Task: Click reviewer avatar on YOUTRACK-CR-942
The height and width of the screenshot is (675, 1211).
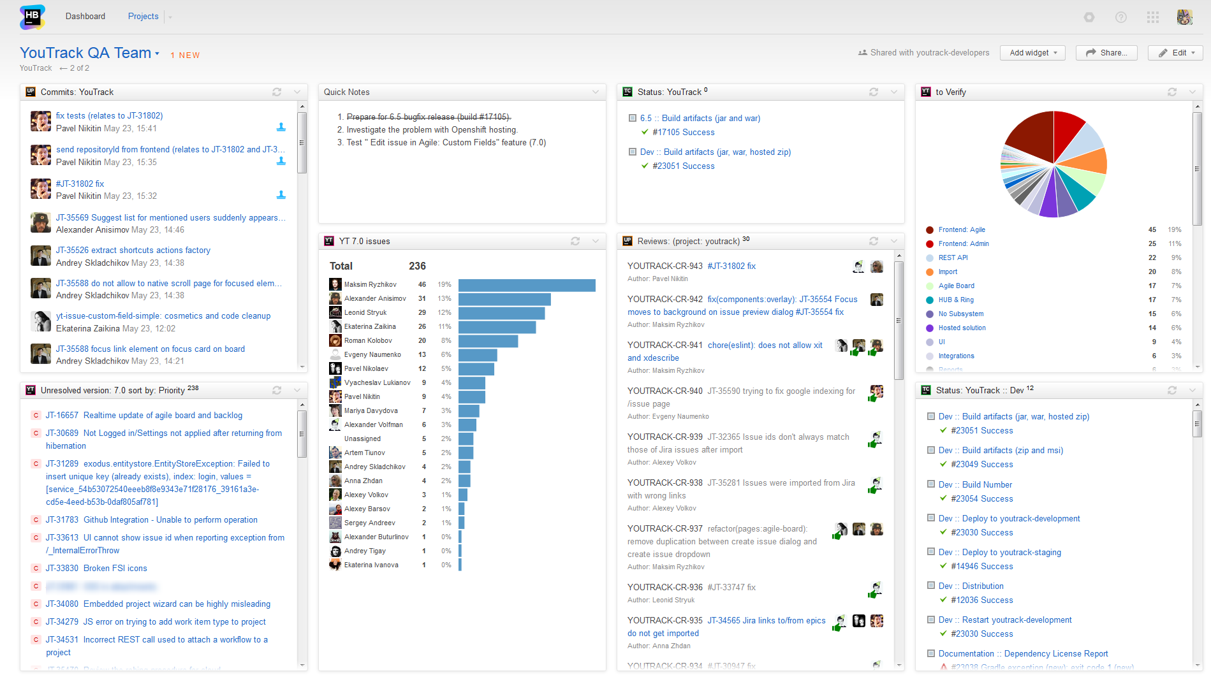Action: click(x=877, y=300)
